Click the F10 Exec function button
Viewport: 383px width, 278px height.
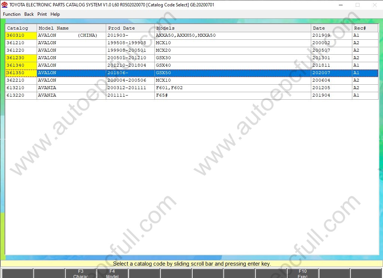[302, 274]
